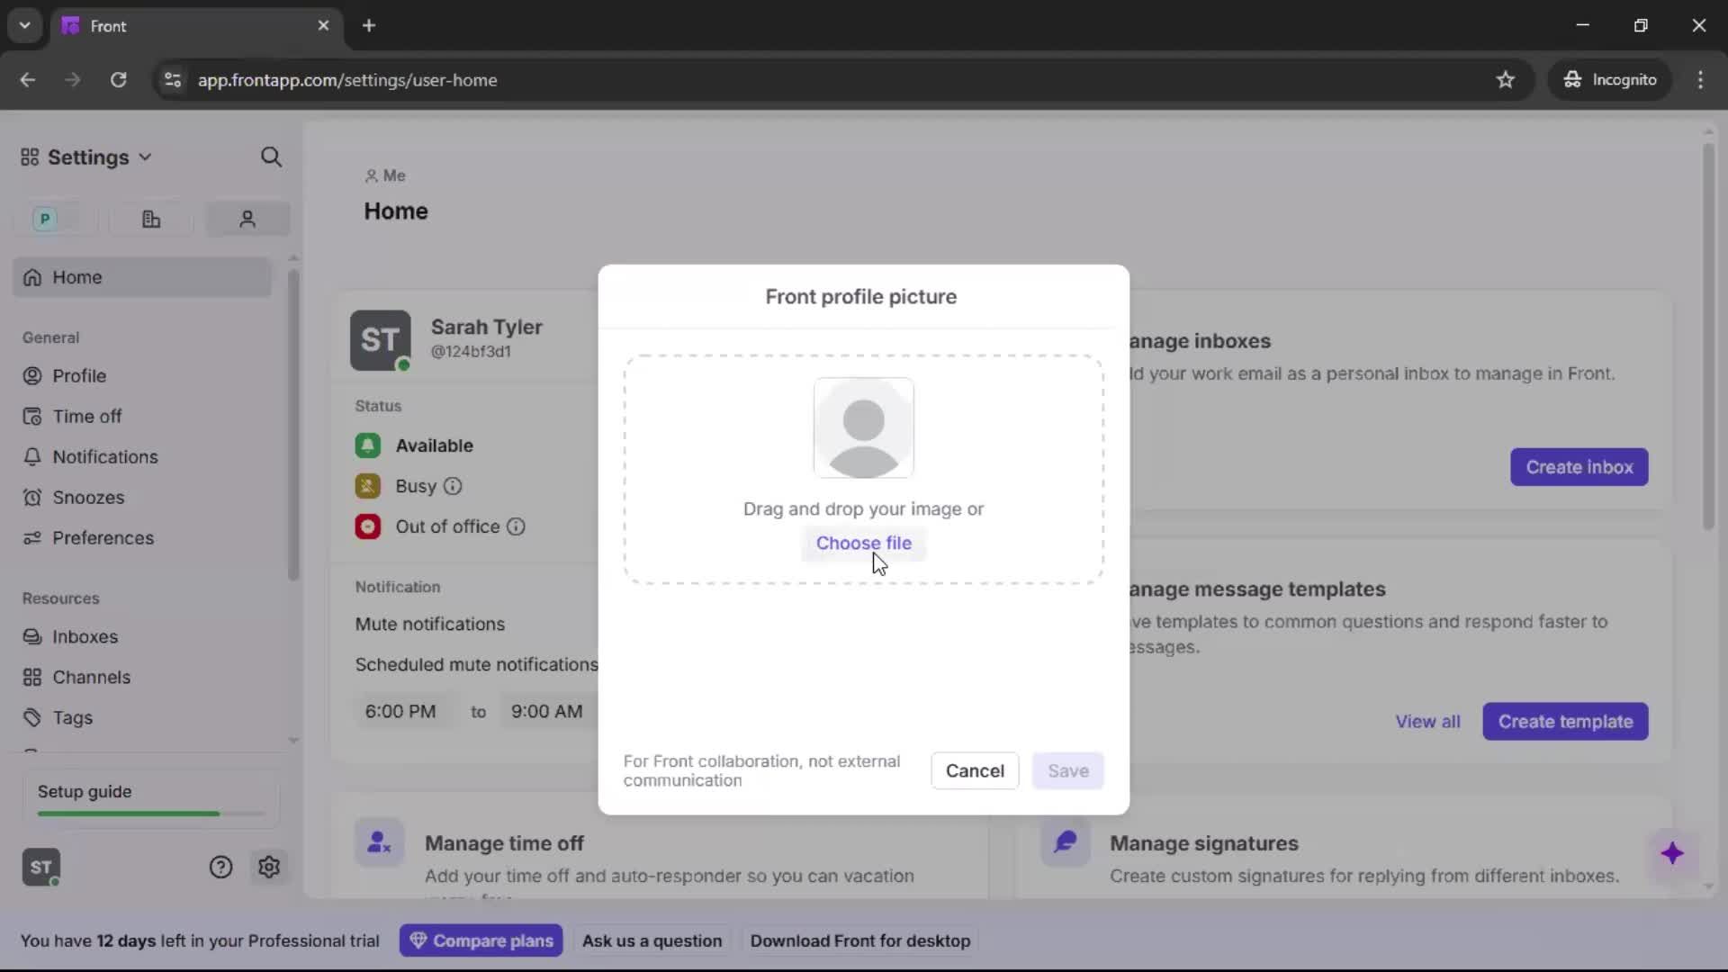This screenshot has width=1728, height=972.
Task: Open the browser tab search arrow
Action: click(24, 25)
